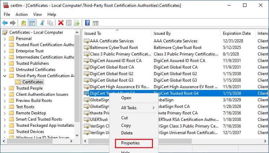Toggle the Show/Hide Console Tree icon

[32, 23]
